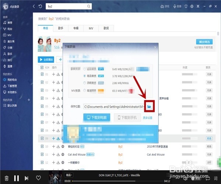Click the 下载到电脑 button

(97, 117)
